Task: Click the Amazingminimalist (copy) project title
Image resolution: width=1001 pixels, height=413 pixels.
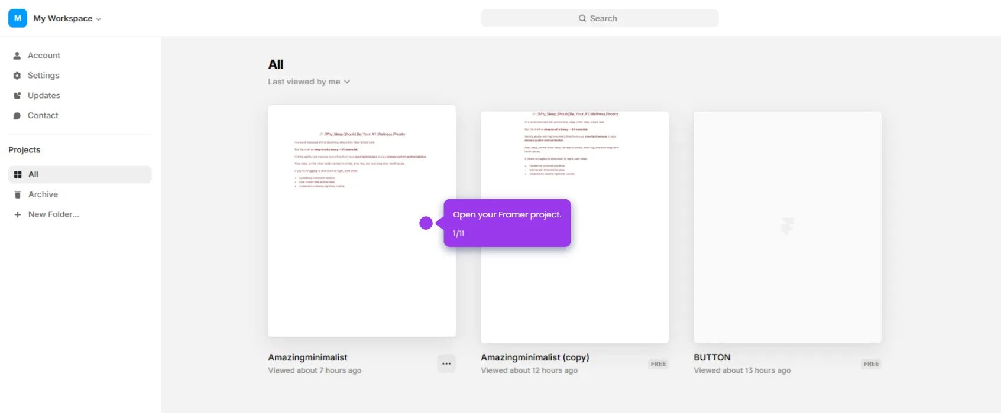Action: click(x=535, y=357)
